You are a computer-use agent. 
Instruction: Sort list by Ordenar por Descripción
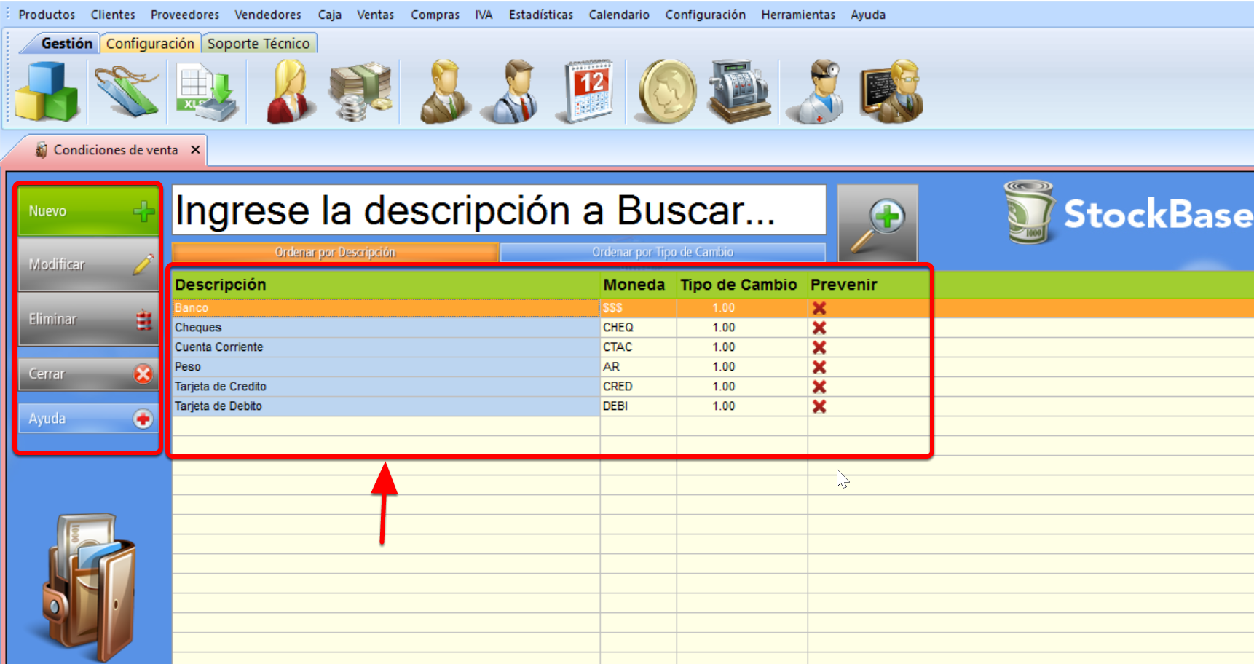[x=334, y=252]
